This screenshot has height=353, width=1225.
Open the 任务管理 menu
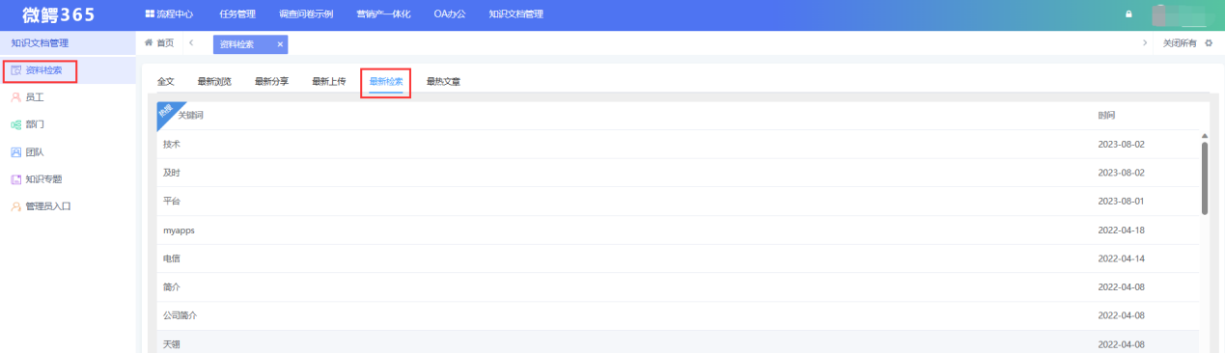click(x=237, y=14)
